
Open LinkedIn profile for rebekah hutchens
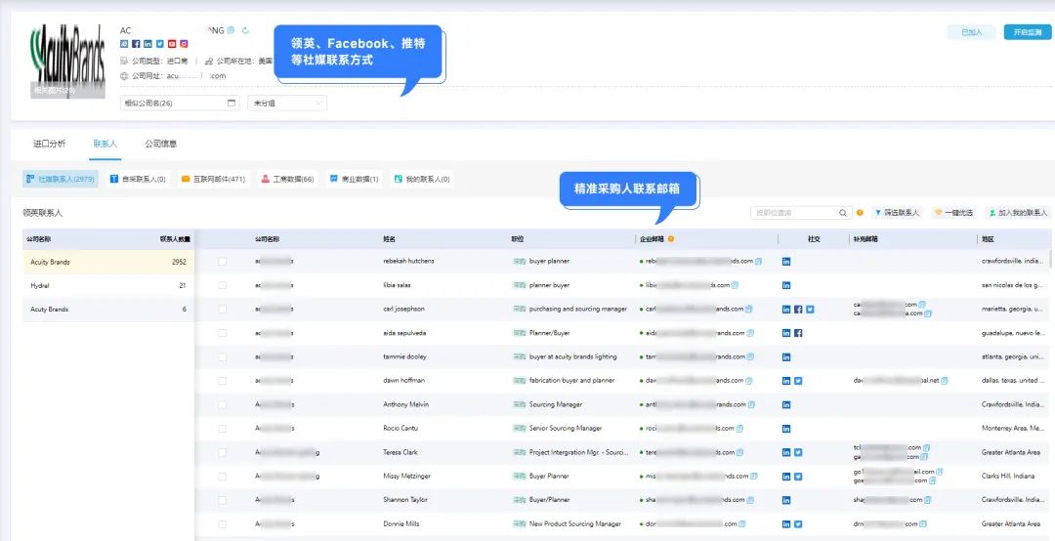click(x=786, y=261)
